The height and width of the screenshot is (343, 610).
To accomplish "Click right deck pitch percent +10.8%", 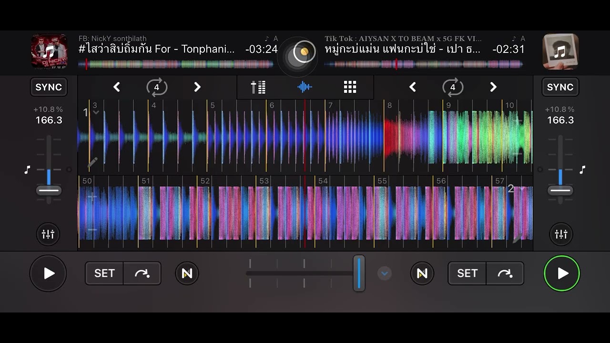I will coord(559,110).
